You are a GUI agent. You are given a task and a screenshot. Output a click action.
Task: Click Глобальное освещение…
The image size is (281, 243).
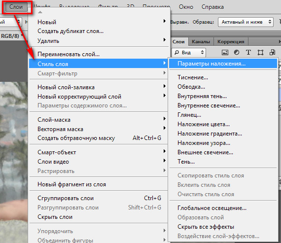(x=223, y=208)
